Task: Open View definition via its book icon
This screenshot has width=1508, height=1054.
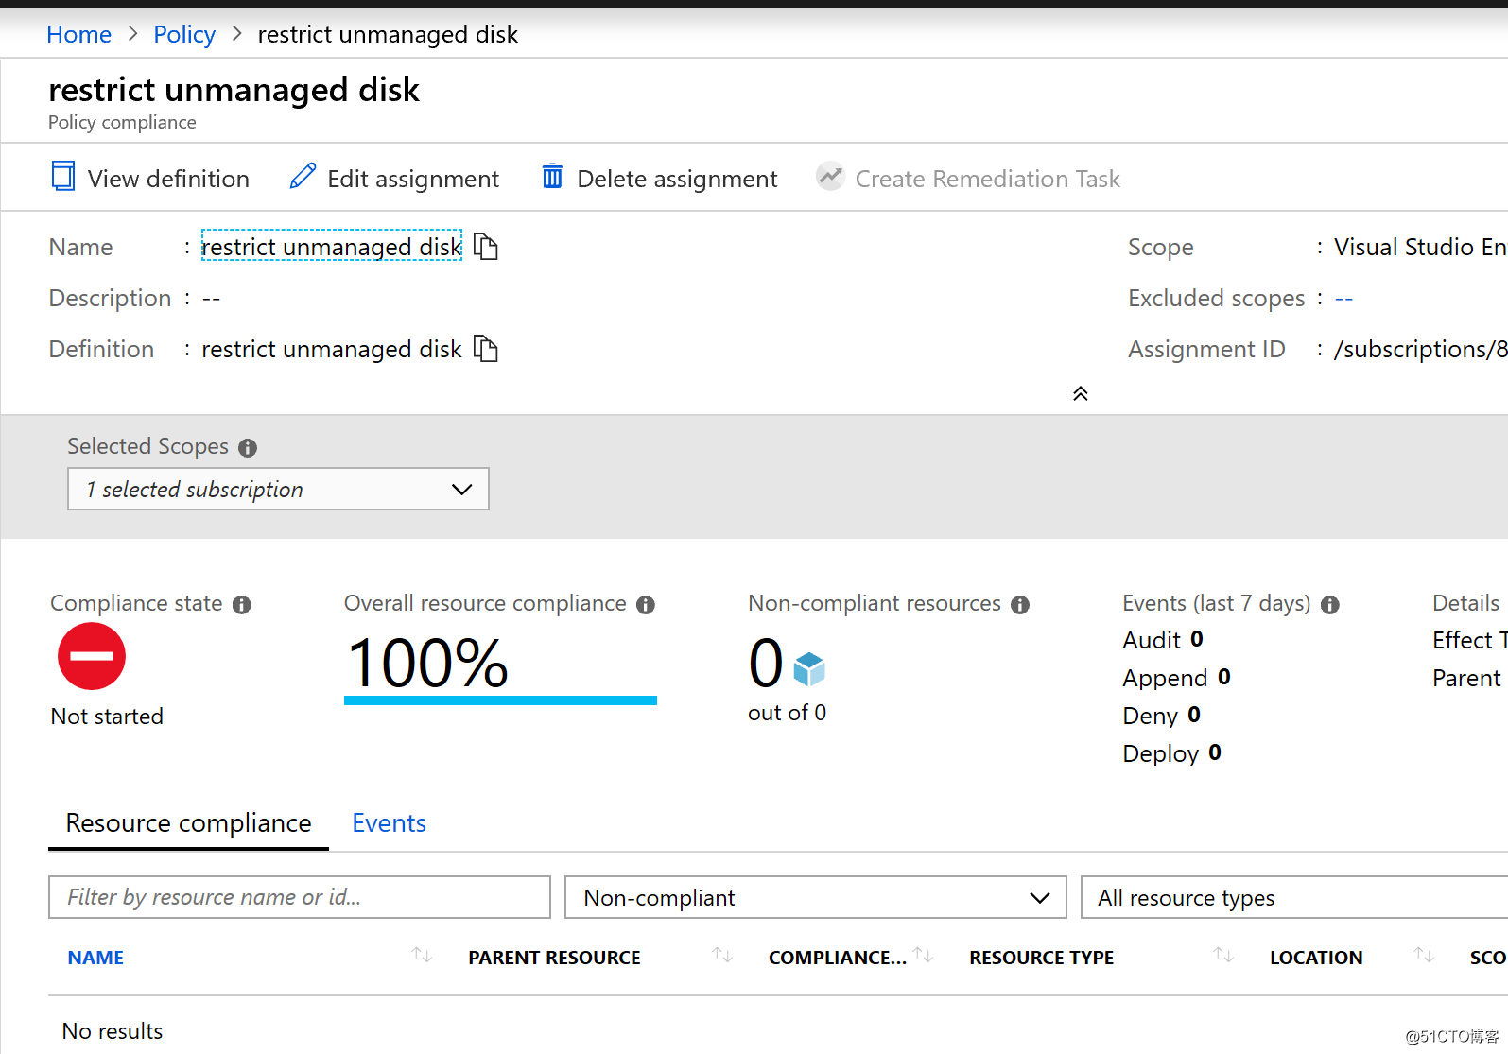Action: pos(63,177)
